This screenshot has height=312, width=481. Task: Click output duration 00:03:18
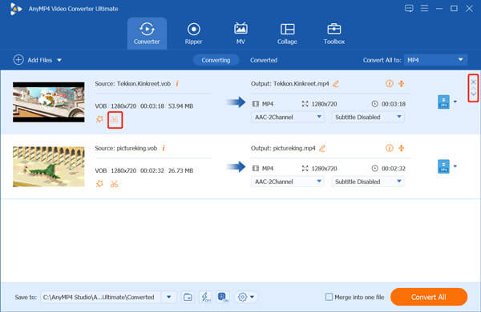pyautogui.click(x=394, y=104)
